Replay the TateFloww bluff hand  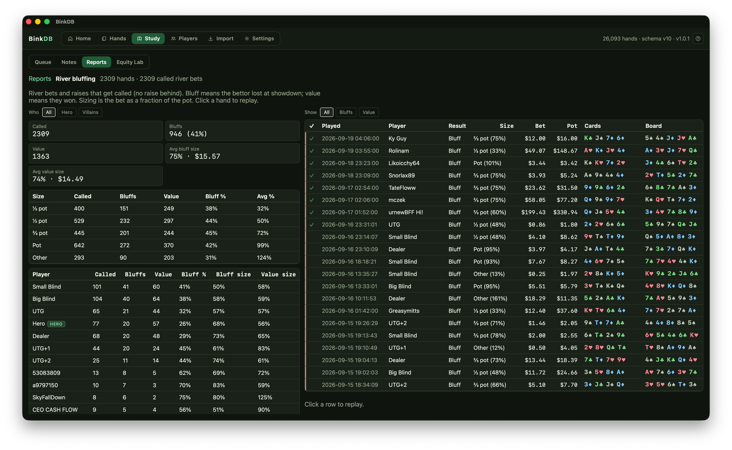pos(504,188)
